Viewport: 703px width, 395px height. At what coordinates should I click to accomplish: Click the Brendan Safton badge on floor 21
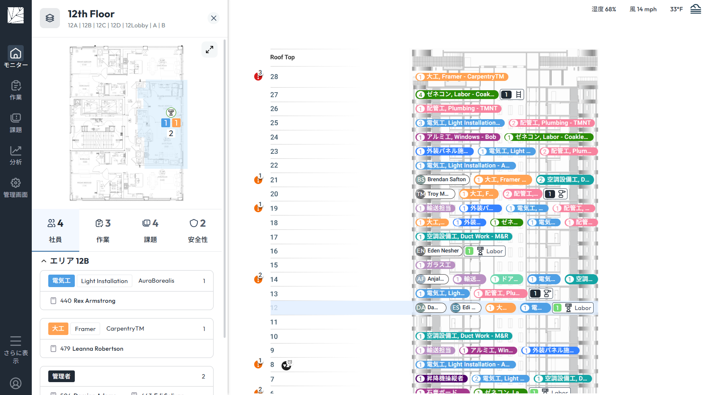(x=442, y=179)
